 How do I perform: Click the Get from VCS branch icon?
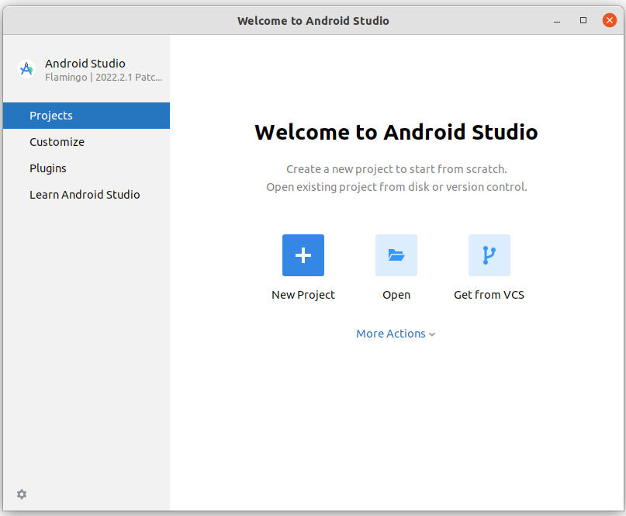489,255
